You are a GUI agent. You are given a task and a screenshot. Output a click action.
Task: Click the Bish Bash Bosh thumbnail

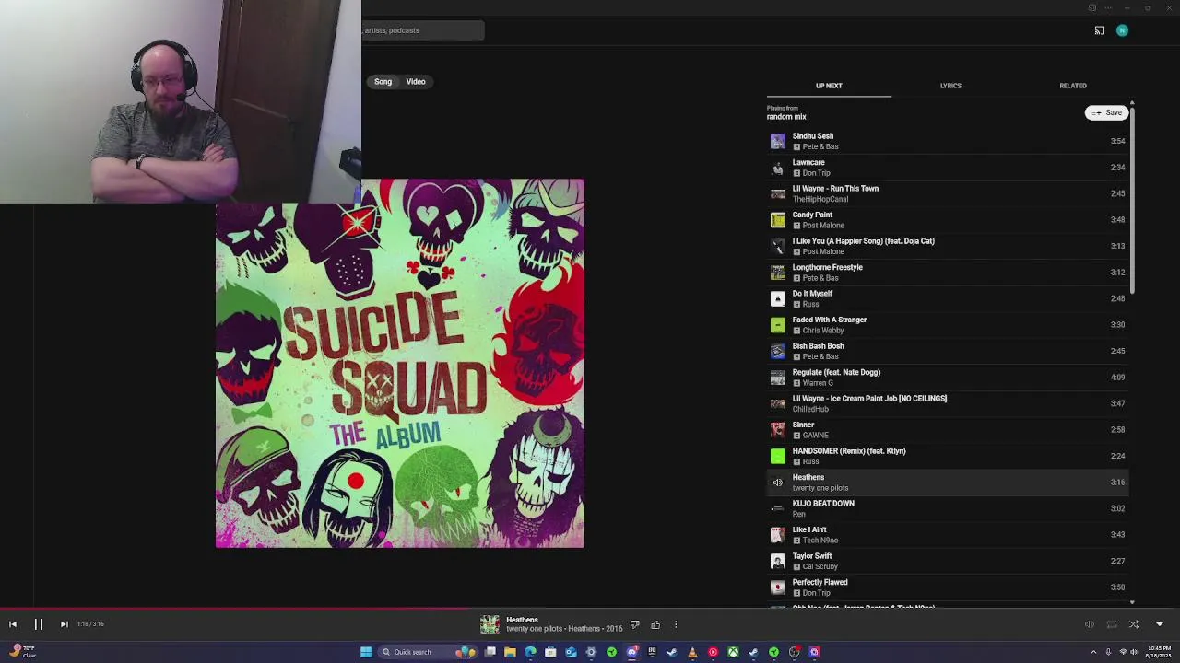(x=778, y=351)
